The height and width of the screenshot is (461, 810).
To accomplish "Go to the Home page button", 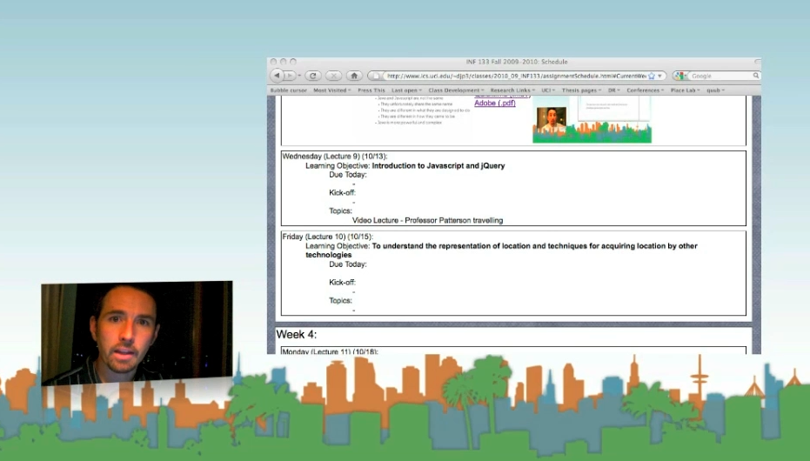I will 354,76.
